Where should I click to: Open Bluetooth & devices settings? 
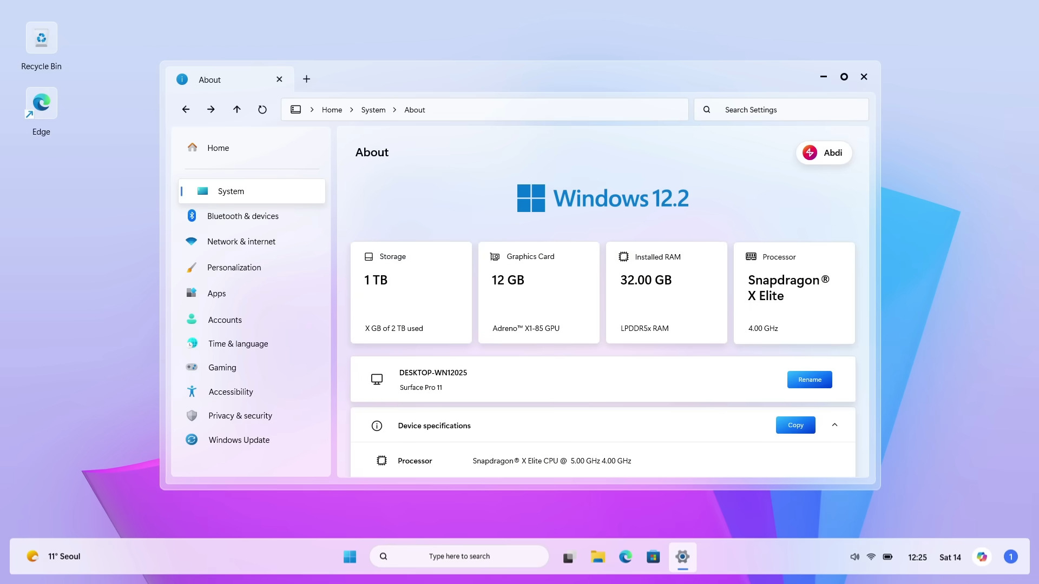click(242, 216)
